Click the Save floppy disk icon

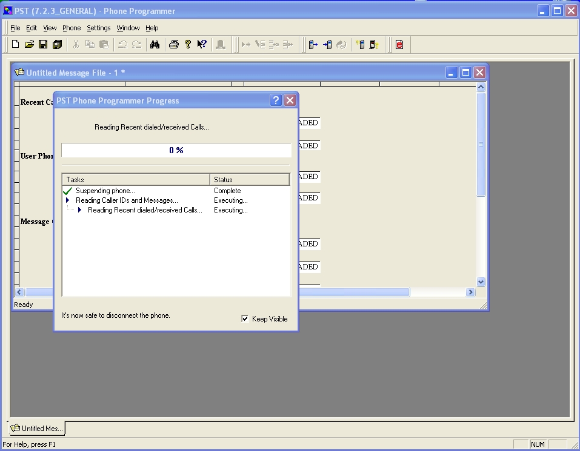[x=43, y=44]
